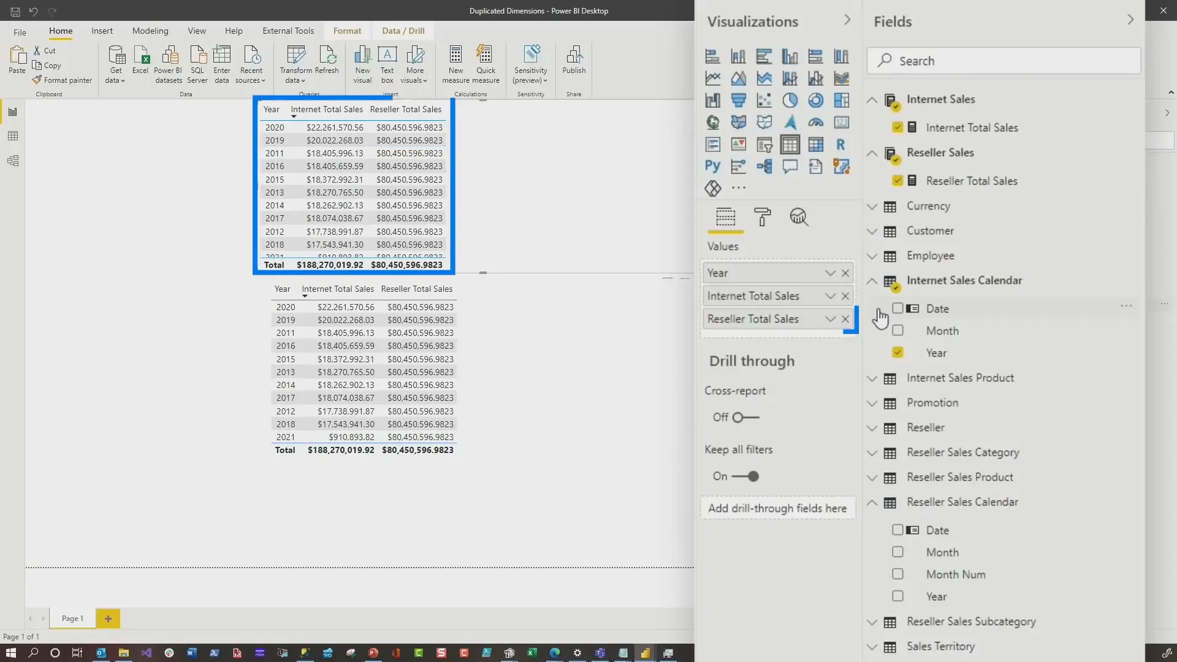Check the Month field under Internet Sales Calendar

[899, 330]
